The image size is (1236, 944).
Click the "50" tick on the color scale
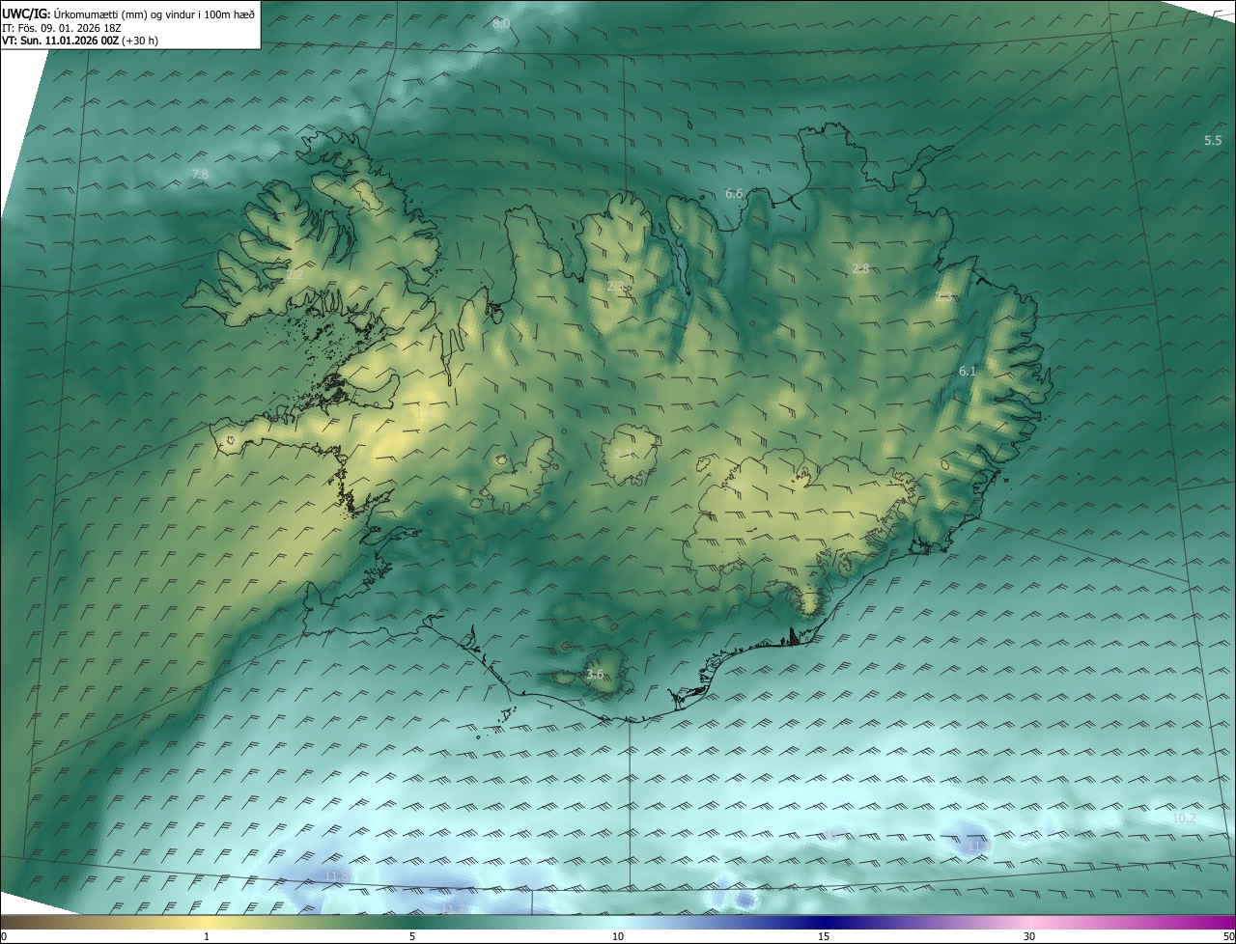tap(1228, 936)
